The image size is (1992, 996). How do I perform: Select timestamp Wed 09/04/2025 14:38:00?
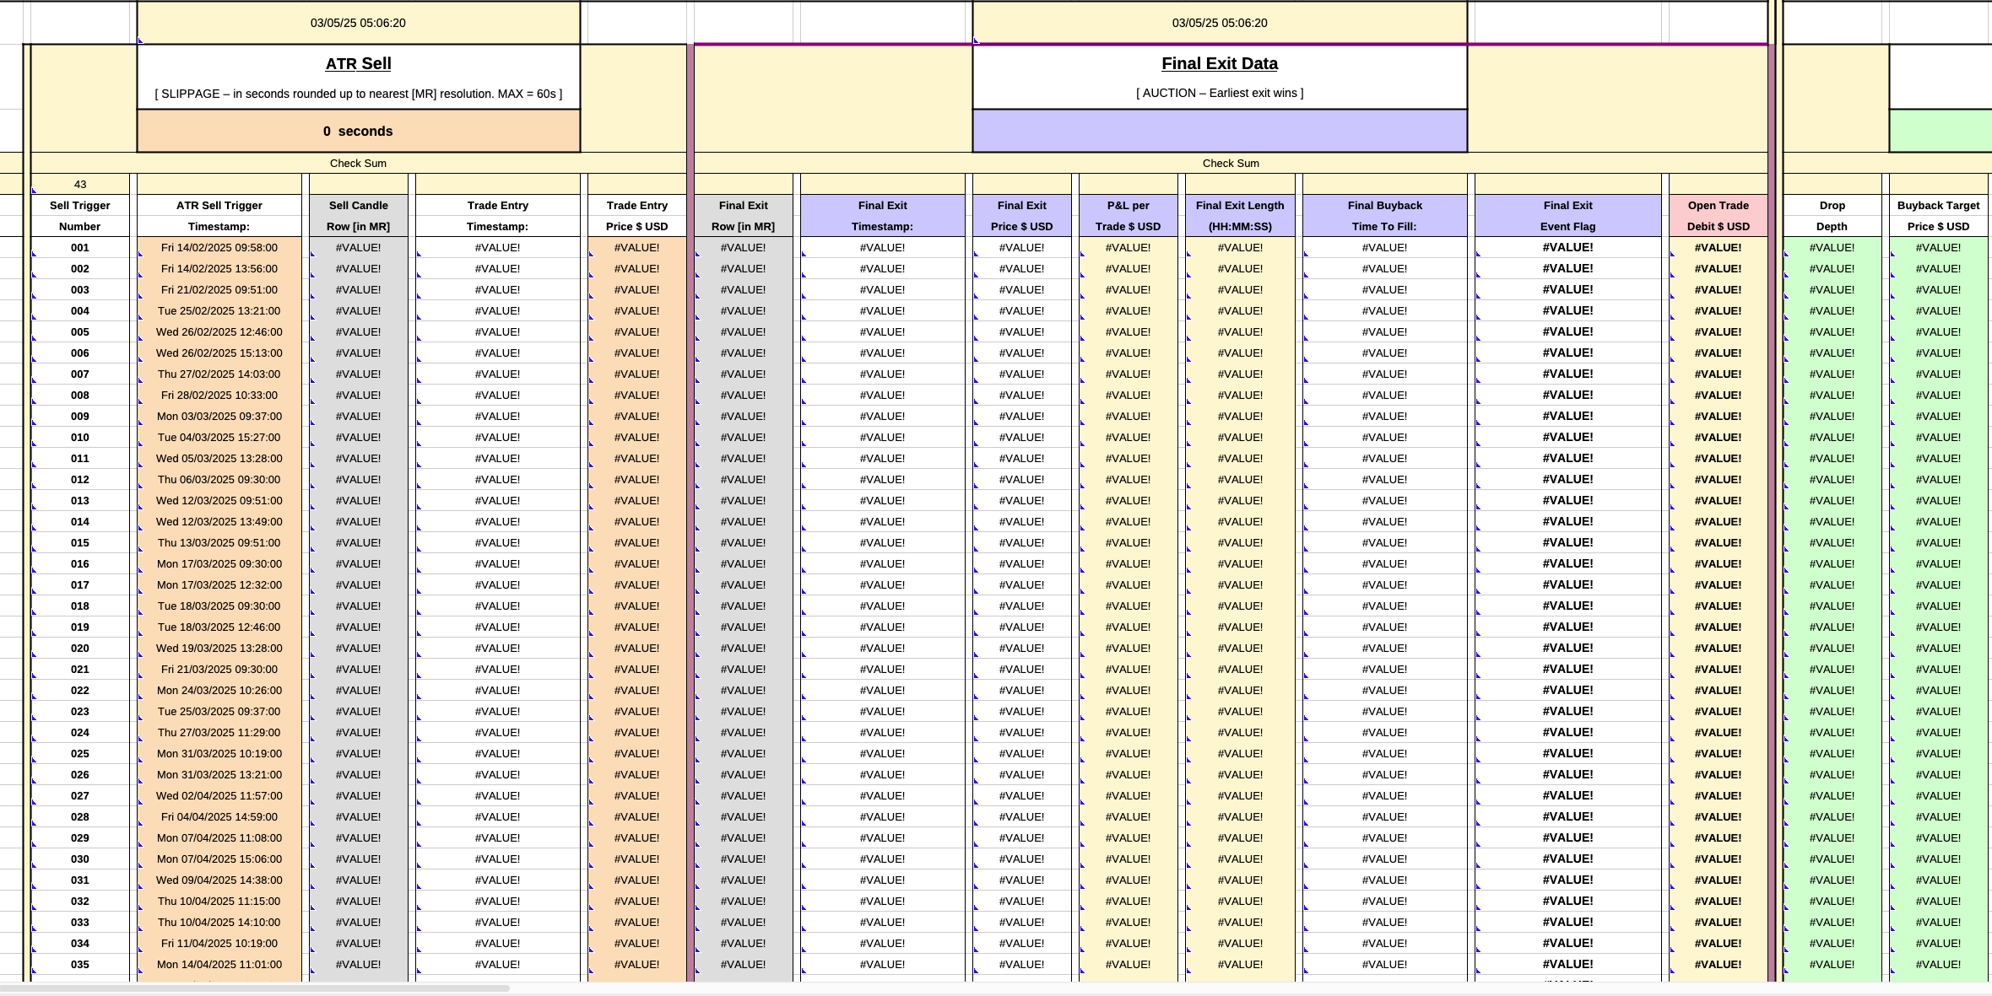(x=219, y=880)
